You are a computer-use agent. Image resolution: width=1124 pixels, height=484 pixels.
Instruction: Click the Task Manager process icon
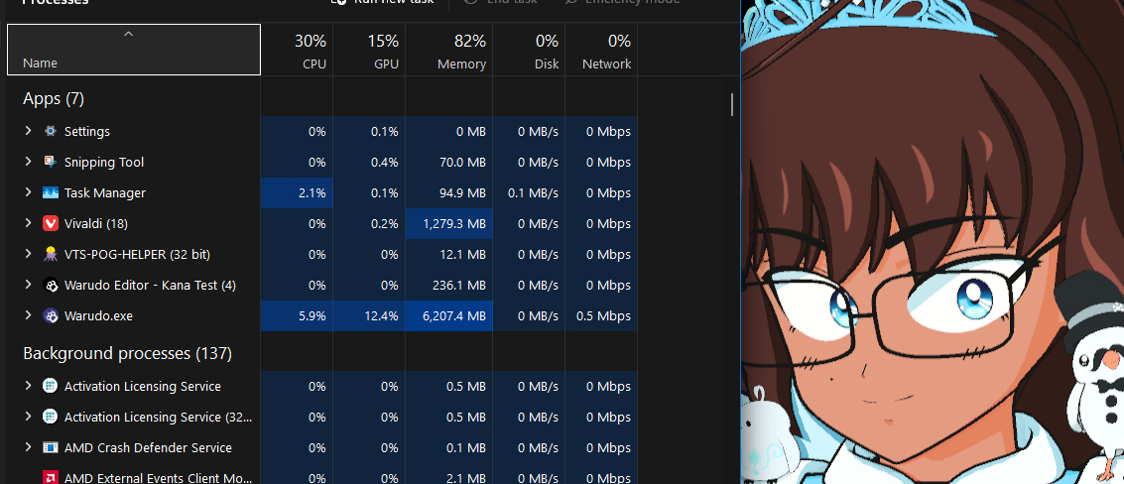pos(51,193)
